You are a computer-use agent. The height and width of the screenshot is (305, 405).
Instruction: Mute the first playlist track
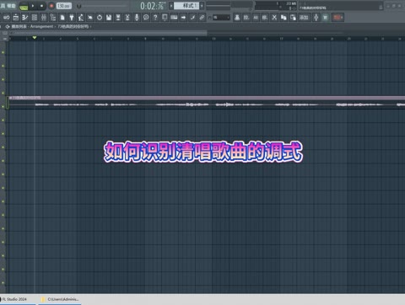point(3,52)
